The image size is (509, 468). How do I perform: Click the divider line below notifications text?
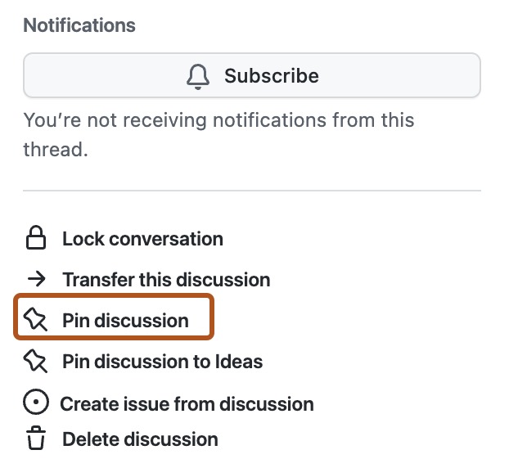tap(251, 191)
